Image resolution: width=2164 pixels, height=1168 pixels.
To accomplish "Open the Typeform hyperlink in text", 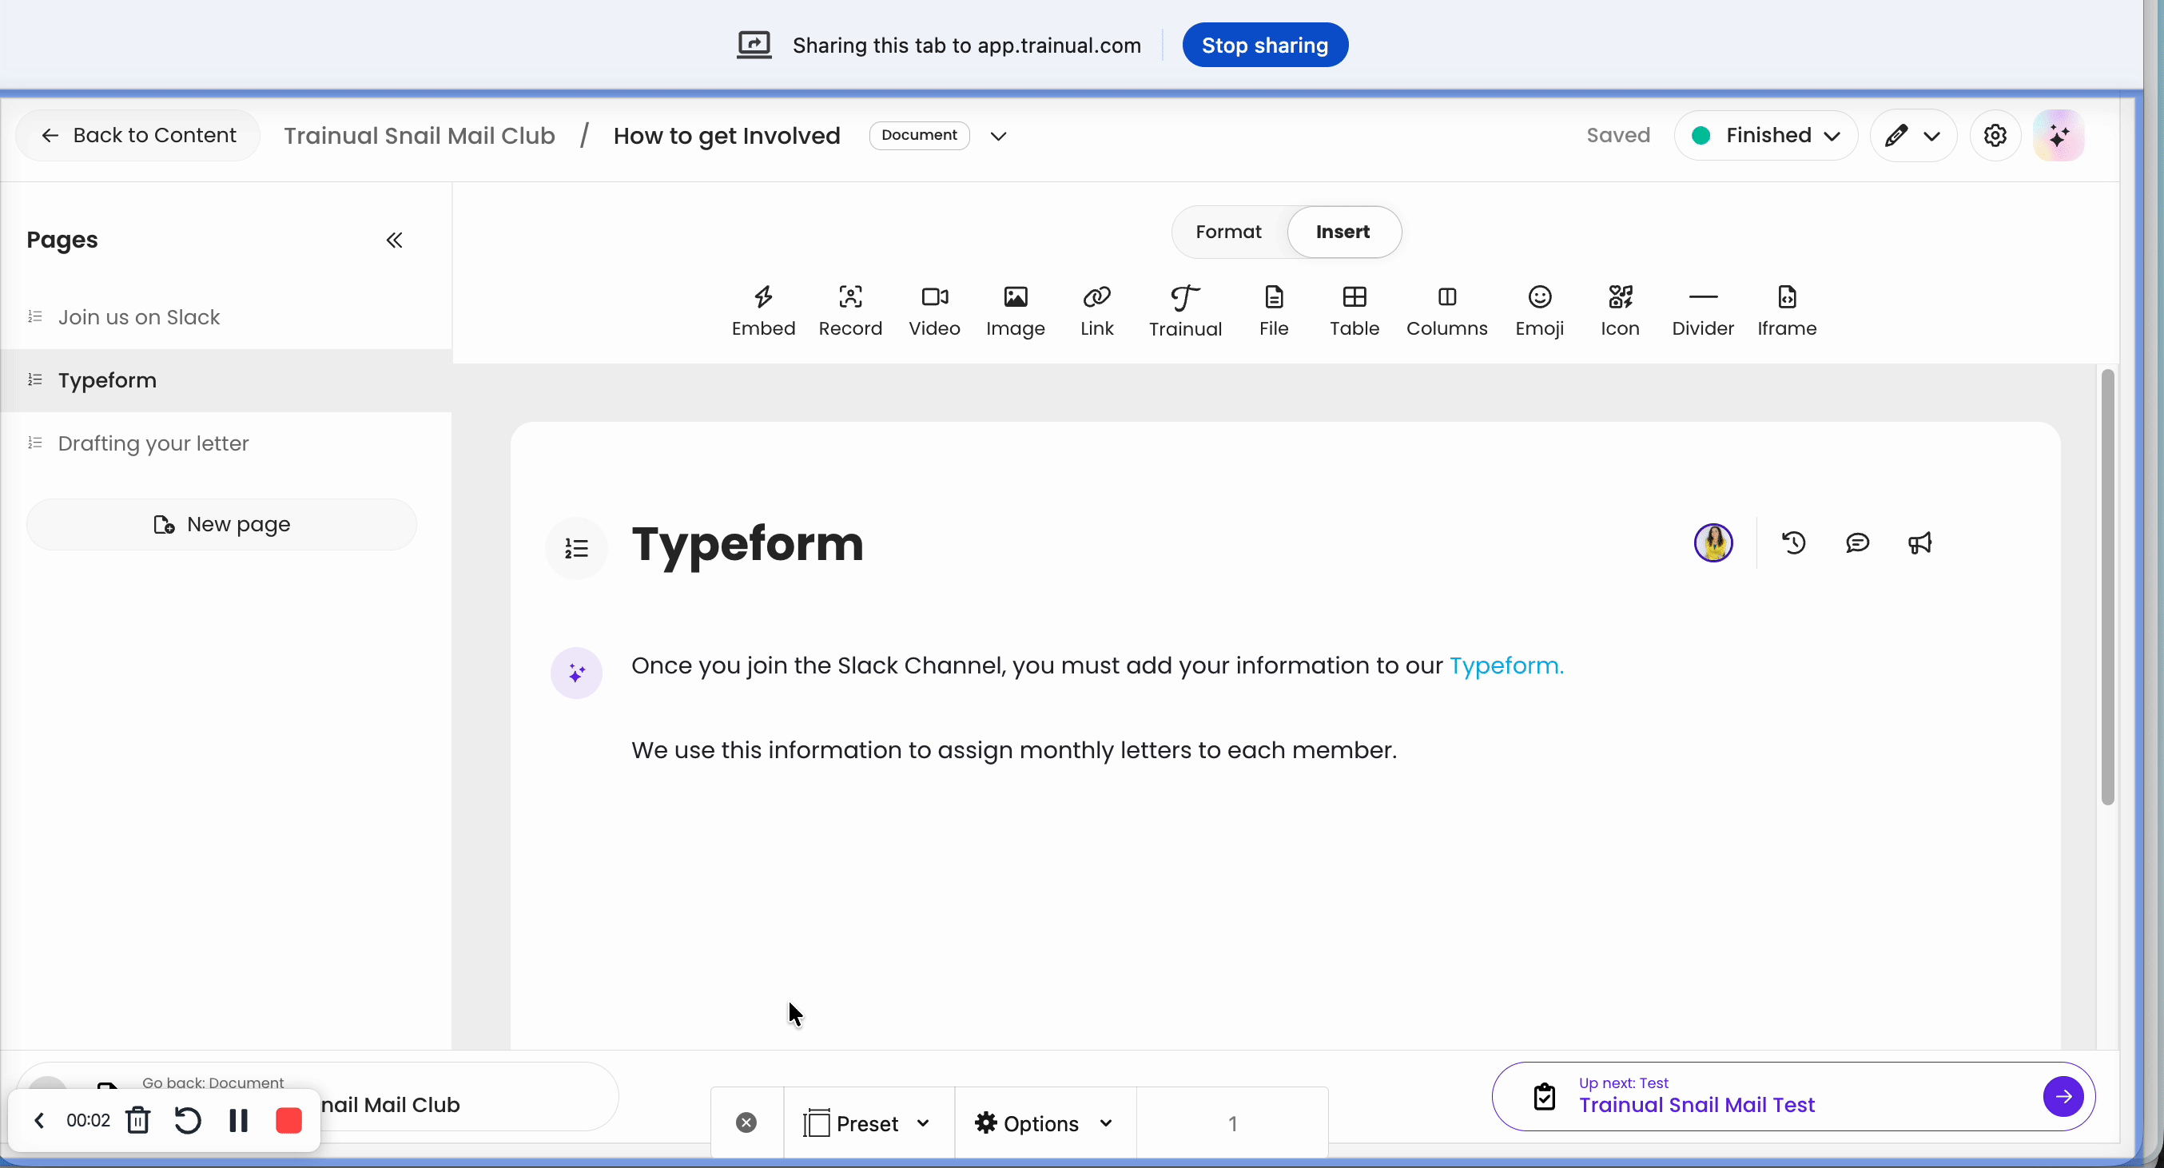I will click(x=1506, y=665).
